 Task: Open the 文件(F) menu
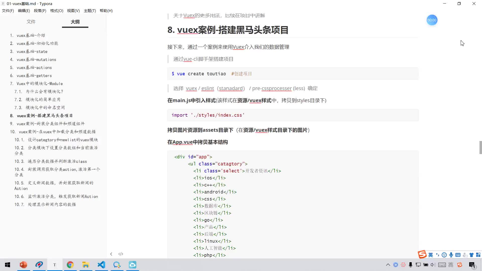coord(8,11)
